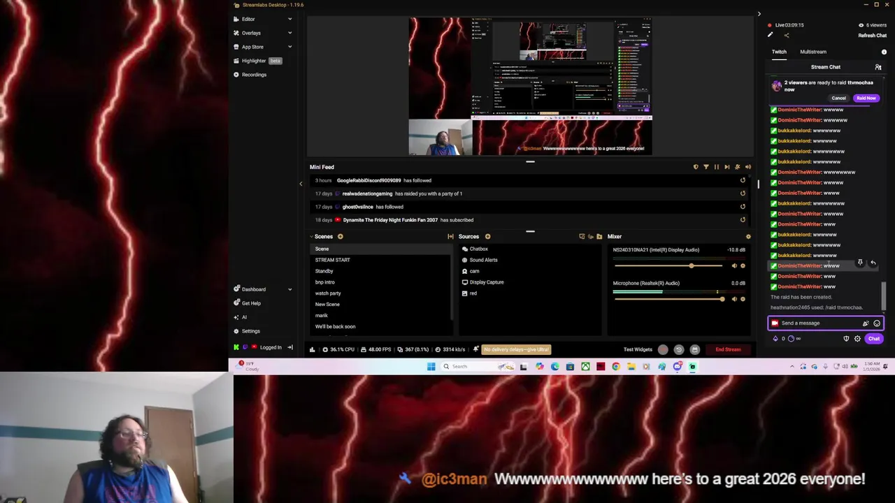Toggle Mini Feed moderation shield icon
The height and width of the screenshot is (503, 895).
(x=695, y=167)
